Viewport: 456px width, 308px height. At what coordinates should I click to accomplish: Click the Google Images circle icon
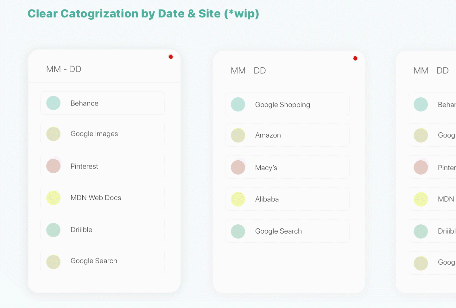tap(54, 134)
